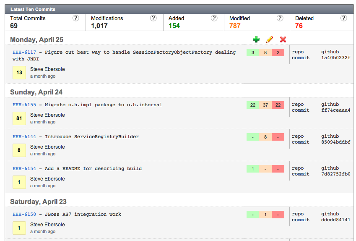Click green added count 22 for HHH-6155
This screenshot has height=241, width=356.
[253, 105]
